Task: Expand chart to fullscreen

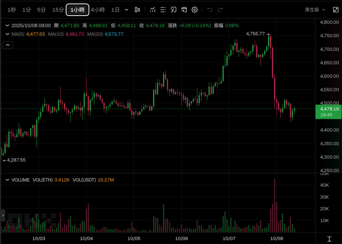Action: 336,10
